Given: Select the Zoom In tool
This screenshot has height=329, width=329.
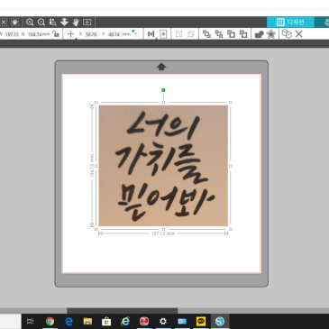Looking at the screenshot, I should [30, 22].
